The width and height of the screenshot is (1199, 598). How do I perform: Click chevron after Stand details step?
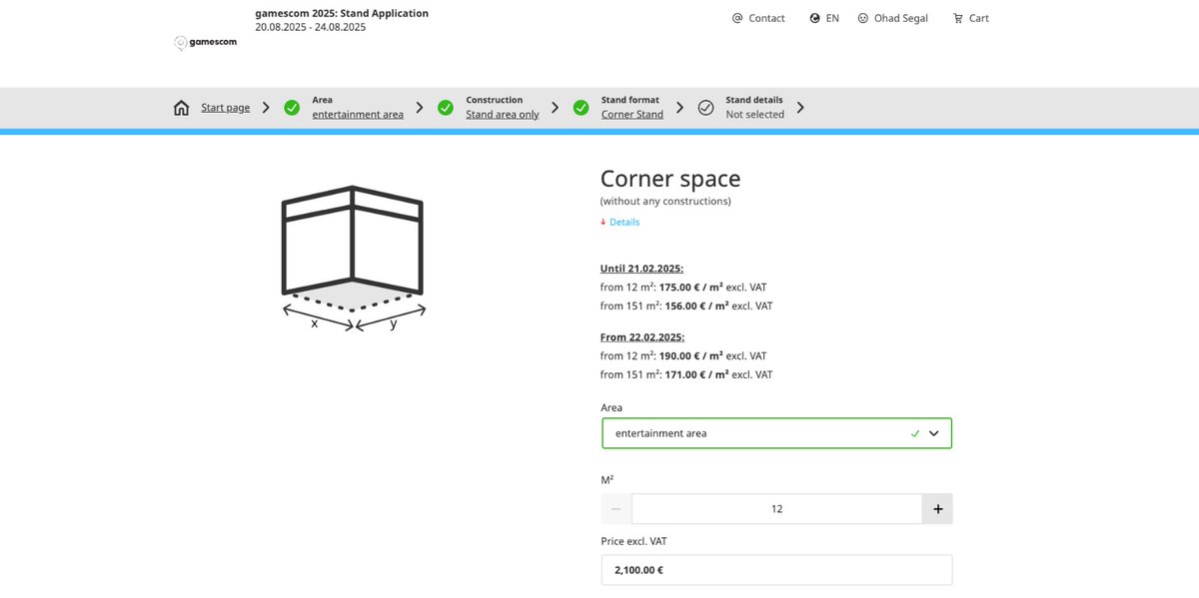pos(800,108)
